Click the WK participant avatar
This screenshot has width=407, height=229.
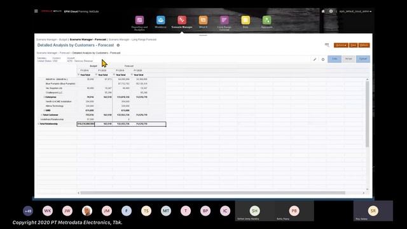point(48,211)
